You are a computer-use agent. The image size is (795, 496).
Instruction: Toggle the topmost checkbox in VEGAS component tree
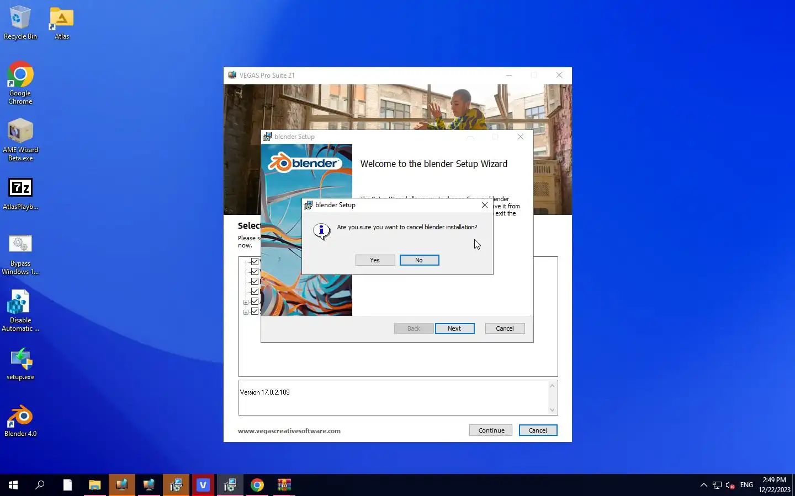tap(255, 262)
